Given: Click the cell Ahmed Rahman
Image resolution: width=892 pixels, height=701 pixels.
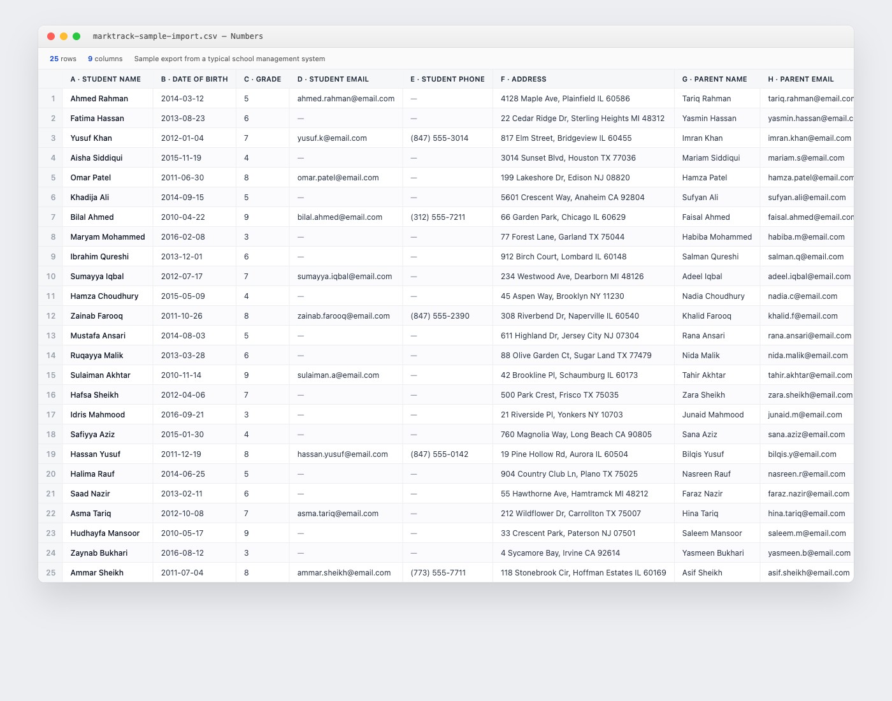Looking at the screenshot, I should [x=108, y=99].
